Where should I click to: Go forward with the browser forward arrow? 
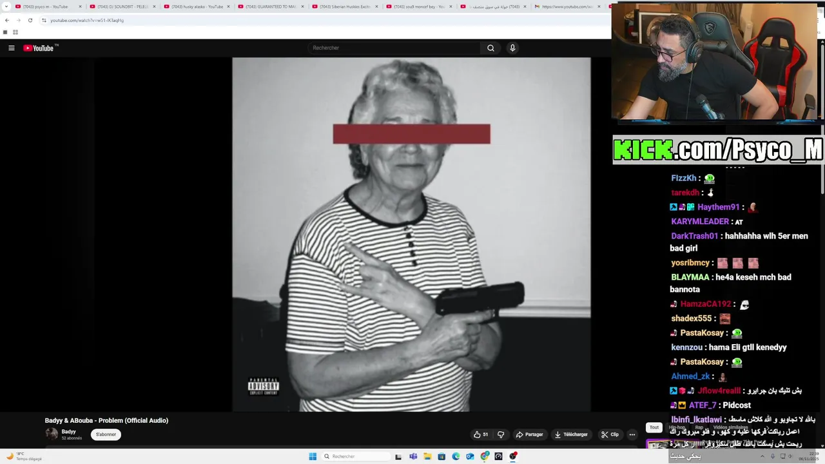coord(19,20)
